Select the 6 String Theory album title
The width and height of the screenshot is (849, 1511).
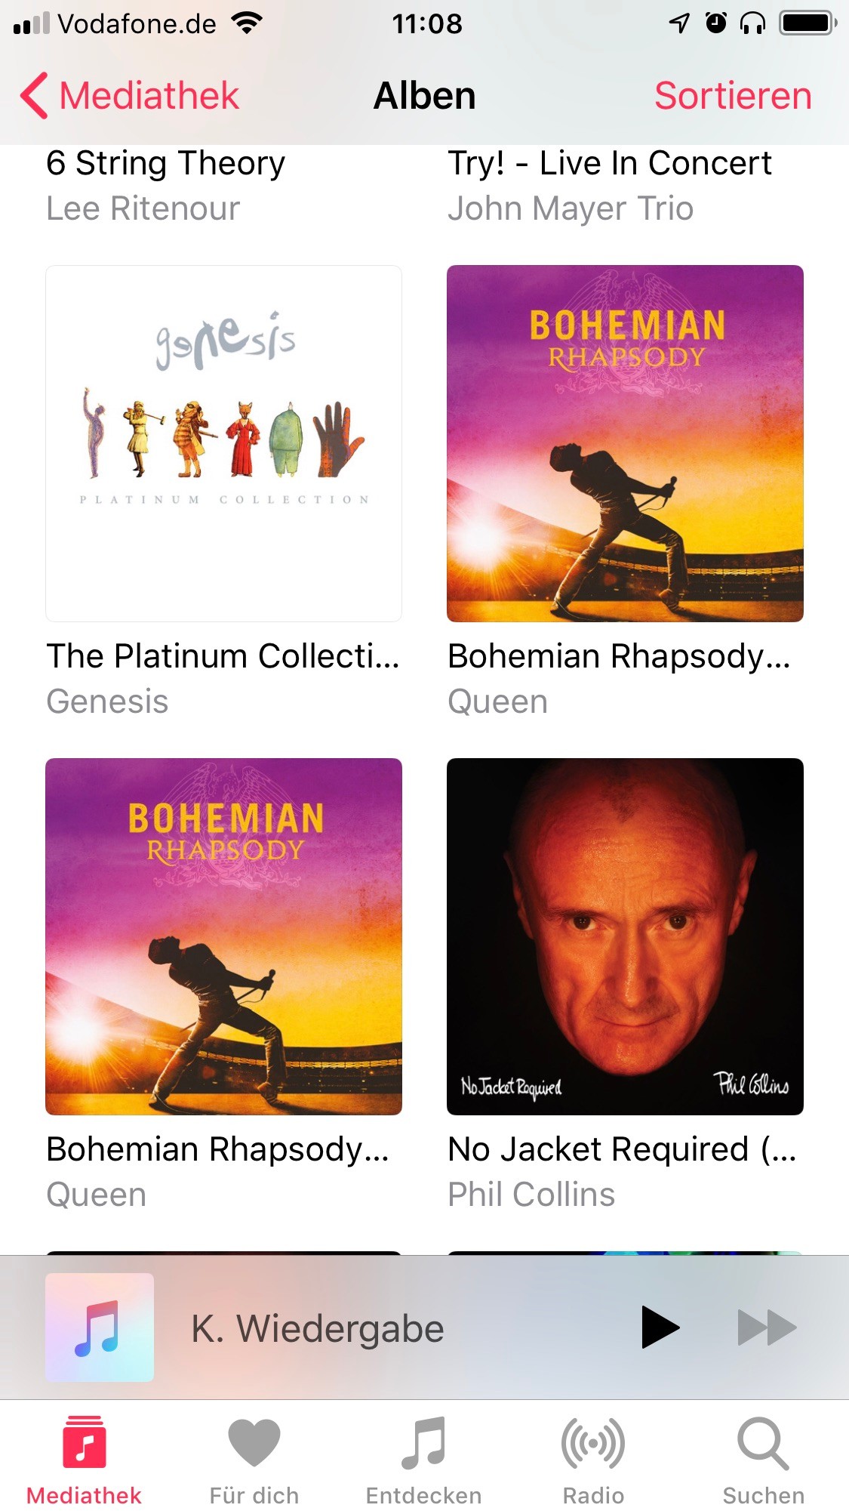click(x=166, y=164)
